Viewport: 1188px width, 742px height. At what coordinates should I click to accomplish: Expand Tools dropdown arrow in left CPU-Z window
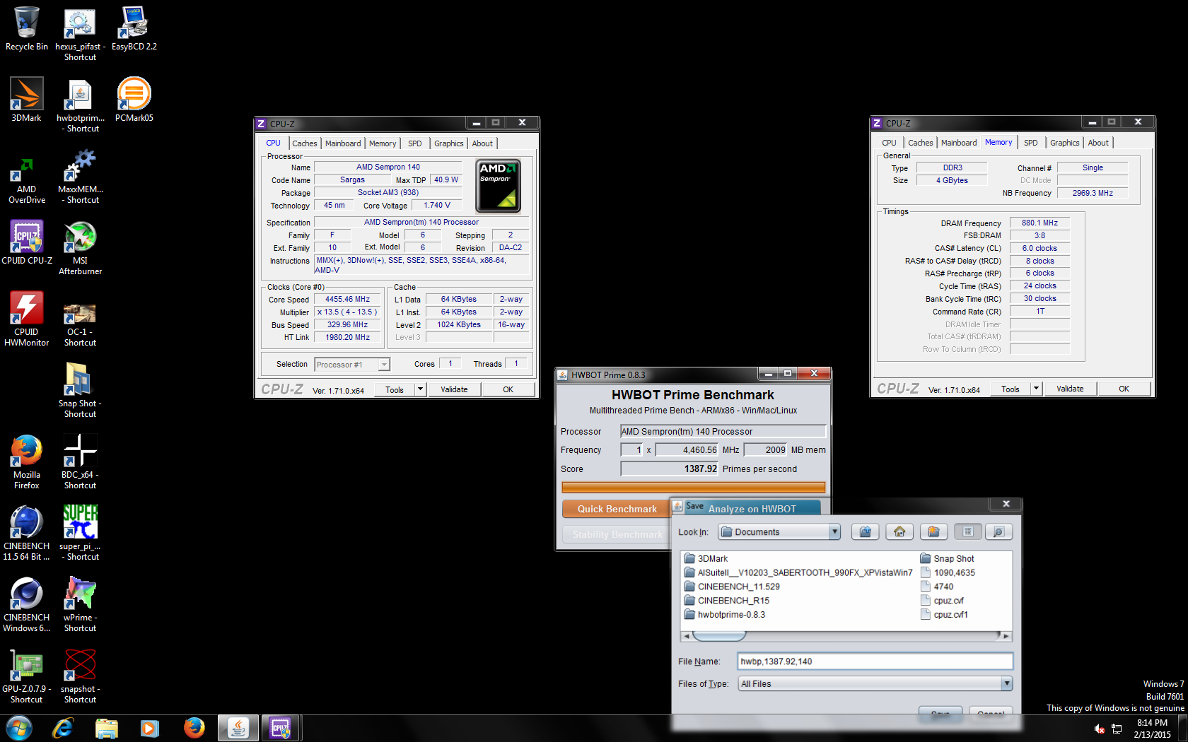(420, 389)
